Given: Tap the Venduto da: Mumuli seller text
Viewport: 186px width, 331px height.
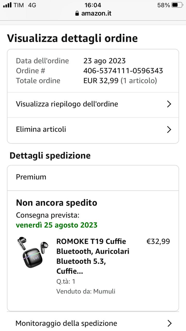Looking at the screenshot, I should tap(86, 291).
